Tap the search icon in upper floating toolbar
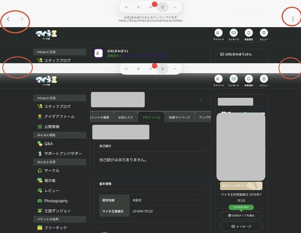The width and height of the screenshot is (301, 233). coord(150,7)
